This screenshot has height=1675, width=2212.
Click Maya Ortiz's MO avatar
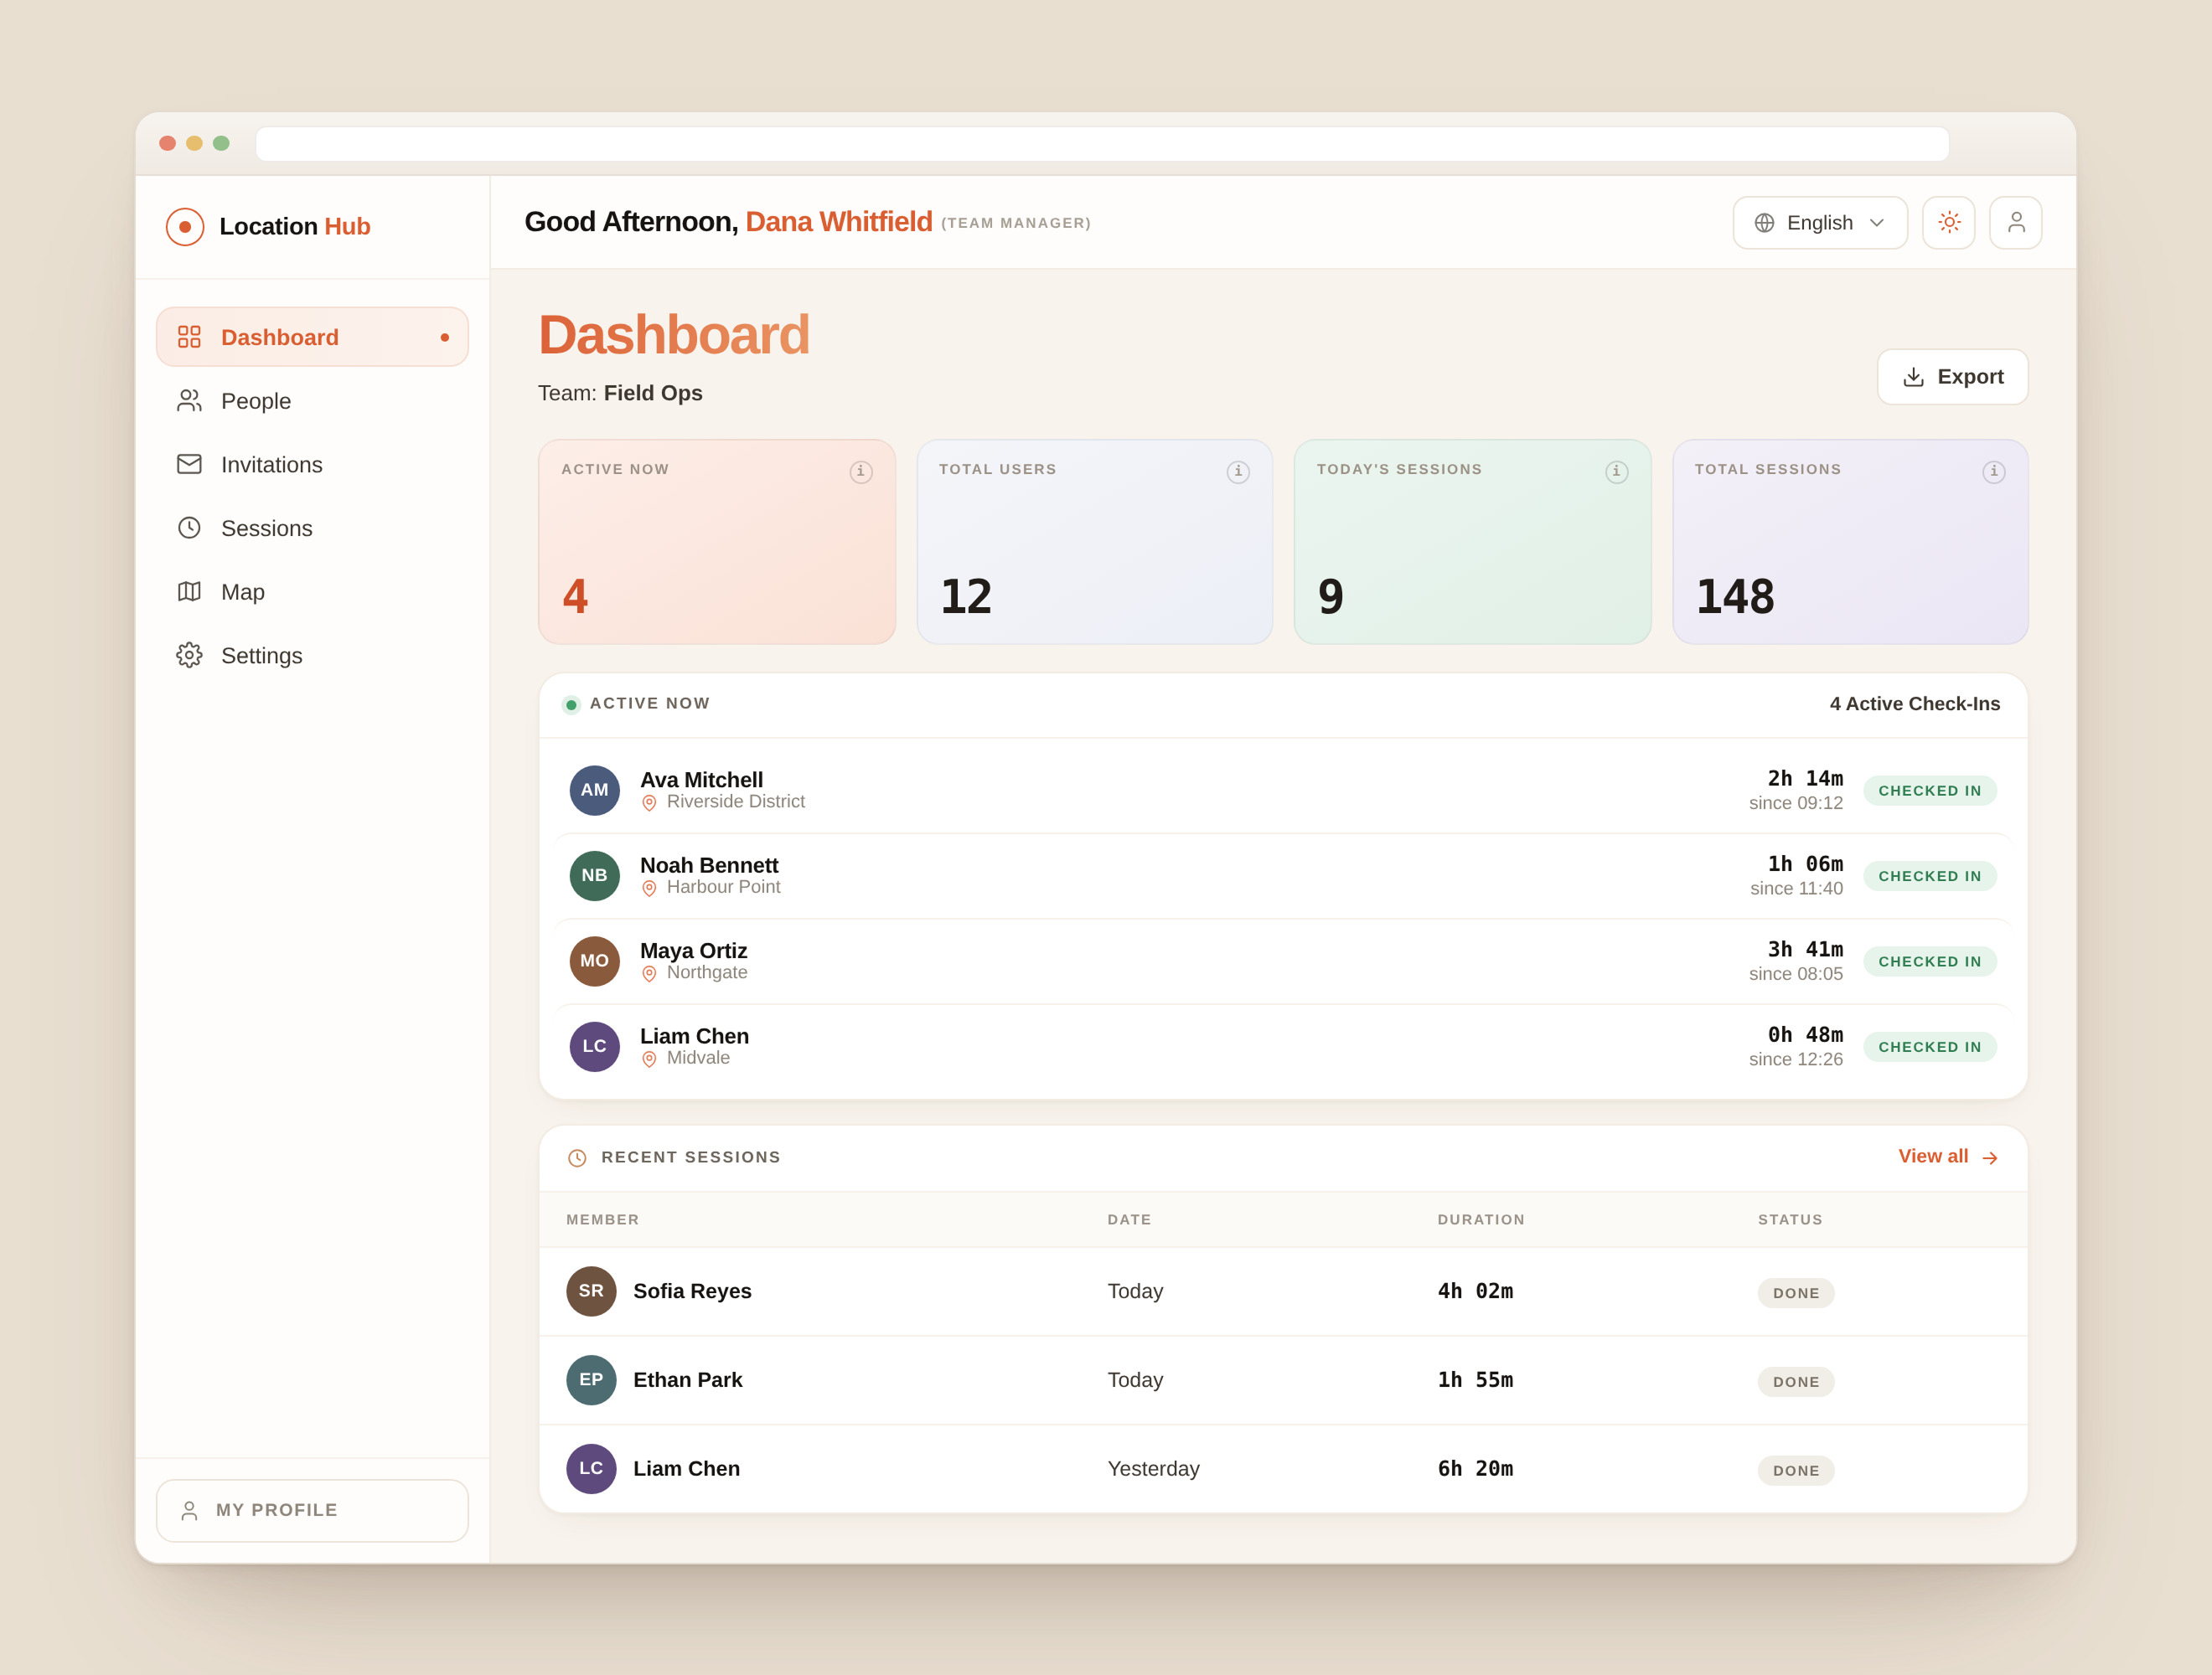tap(594, 961)
